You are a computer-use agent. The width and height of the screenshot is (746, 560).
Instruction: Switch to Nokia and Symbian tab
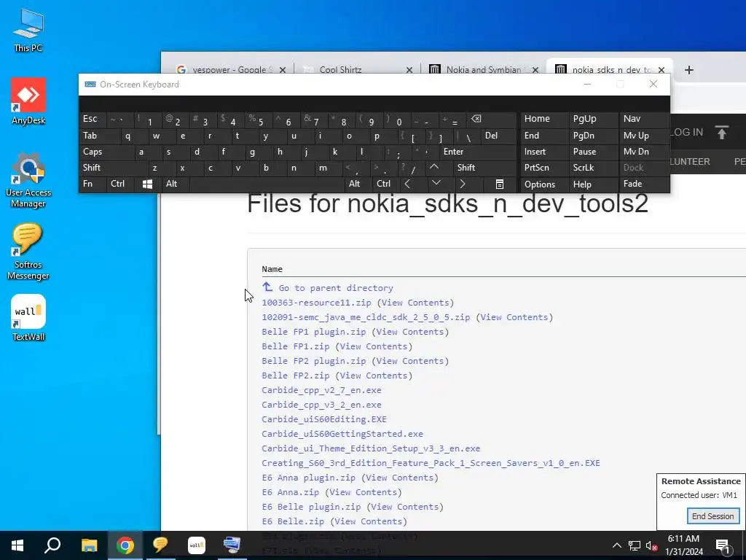484,70
